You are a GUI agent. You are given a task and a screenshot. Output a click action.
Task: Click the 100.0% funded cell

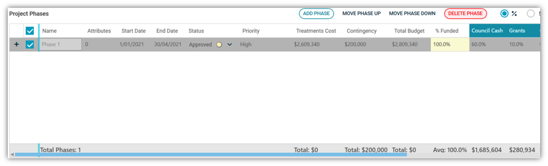[x=450, y=44]
